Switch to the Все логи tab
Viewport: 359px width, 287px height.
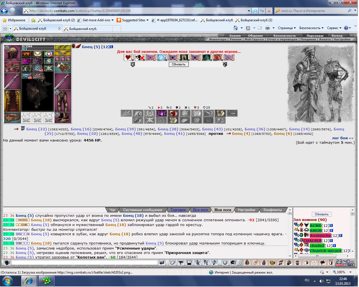[x=200, y=210]
